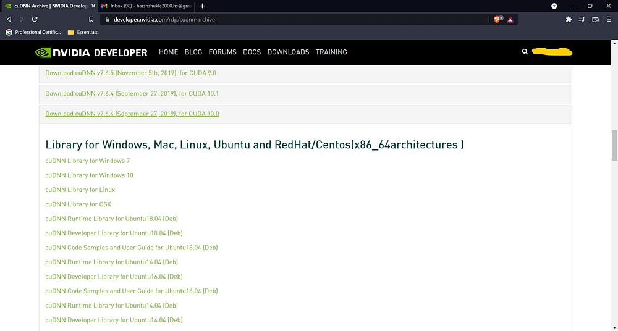618x331 pixels.
Task: Click the browser back arrow
Action: pyautogui.click(x=9, y=19)
